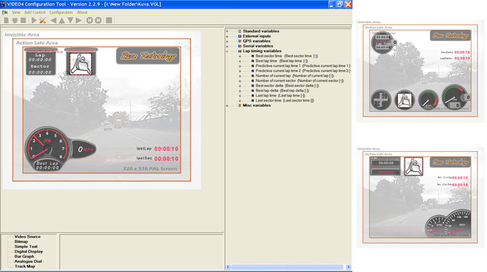
Task: Click the move up arrow icon
Action: tap(62, 20)
